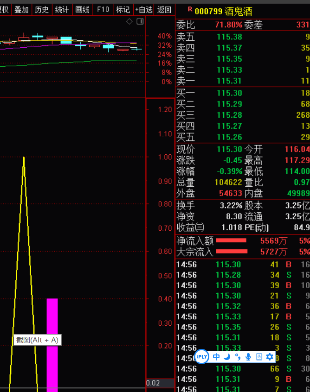Image resolution: width=310 pixels, height=392 pixels.
Task: Click the 0.02 axis value box
Action: tap(160, 383)
